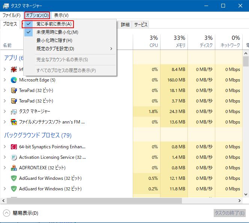The height and width of the screenshot is (223, 249).
Task: Select the Activation Licensing Service icon
Action: (14, 157)
